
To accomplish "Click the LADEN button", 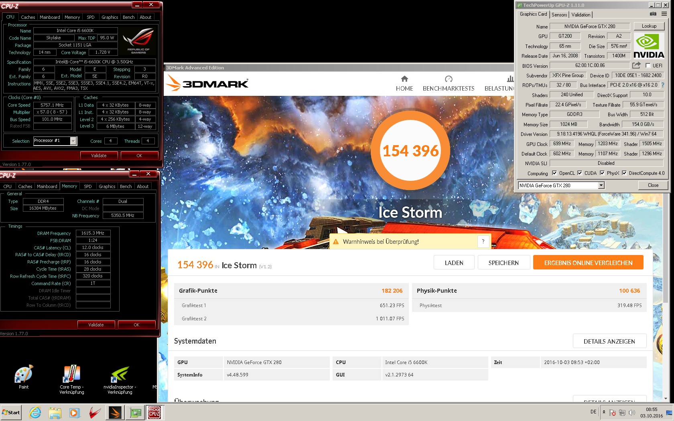I will coord(454,263).
